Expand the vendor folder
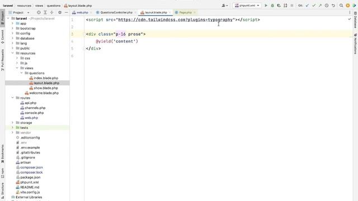This screenshot has width=358, height=201. tap(12, 133)
